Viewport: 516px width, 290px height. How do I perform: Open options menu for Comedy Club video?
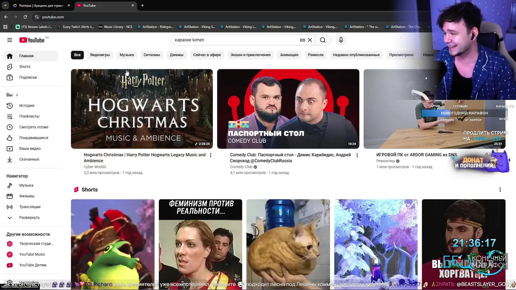coord(357,155)
